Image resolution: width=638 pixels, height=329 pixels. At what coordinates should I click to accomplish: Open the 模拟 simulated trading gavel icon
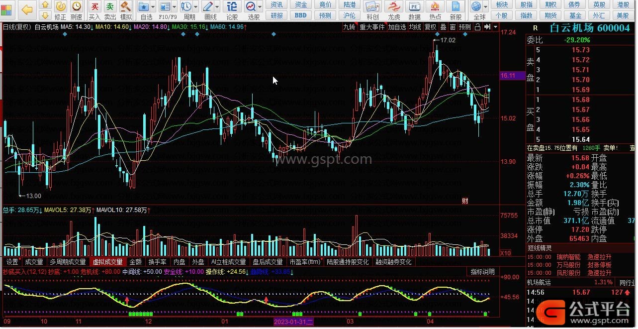[x=126, y=10]
